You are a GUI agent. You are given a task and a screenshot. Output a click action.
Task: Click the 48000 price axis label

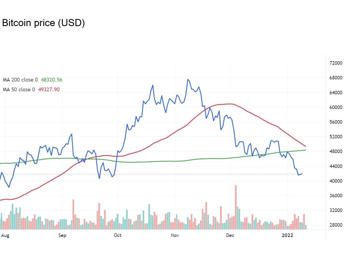click(335, 151)
